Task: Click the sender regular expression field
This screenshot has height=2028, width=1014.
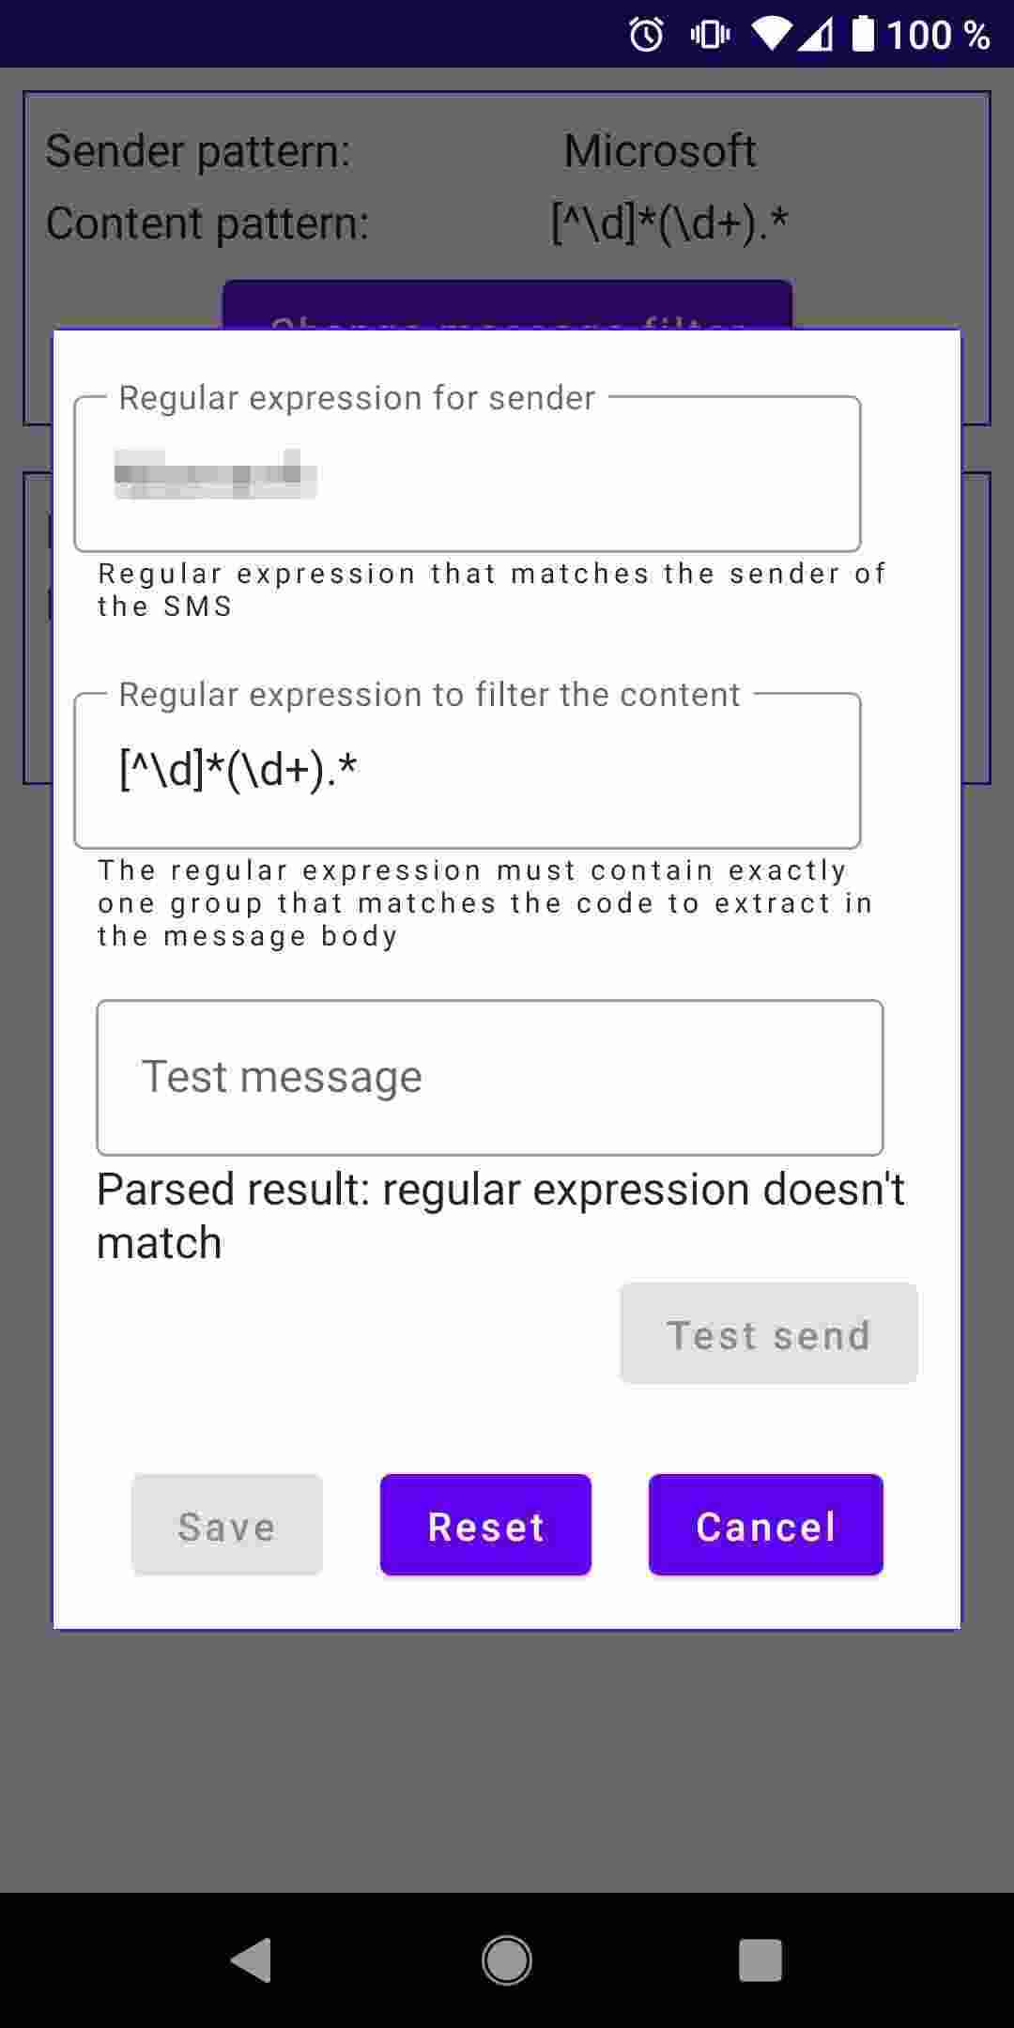Action: (x=467, y=474)
